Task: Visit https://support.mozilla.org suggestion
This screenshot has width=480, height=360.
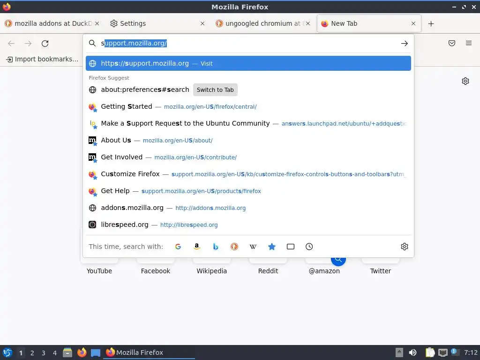Action: tap(248, 63)
